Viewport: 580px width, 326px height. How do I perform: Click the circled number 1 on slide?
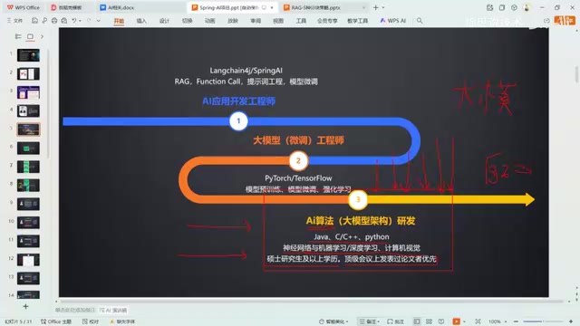click(x=238, y=121)
